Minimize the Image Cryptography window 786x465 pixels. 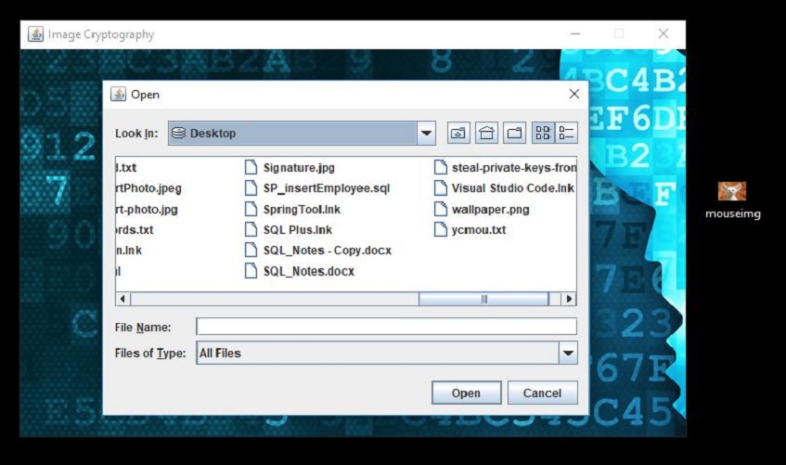575,33
